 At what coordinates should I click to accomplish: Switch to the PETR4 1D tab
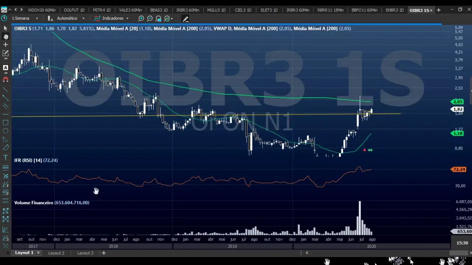coord(102,10)
